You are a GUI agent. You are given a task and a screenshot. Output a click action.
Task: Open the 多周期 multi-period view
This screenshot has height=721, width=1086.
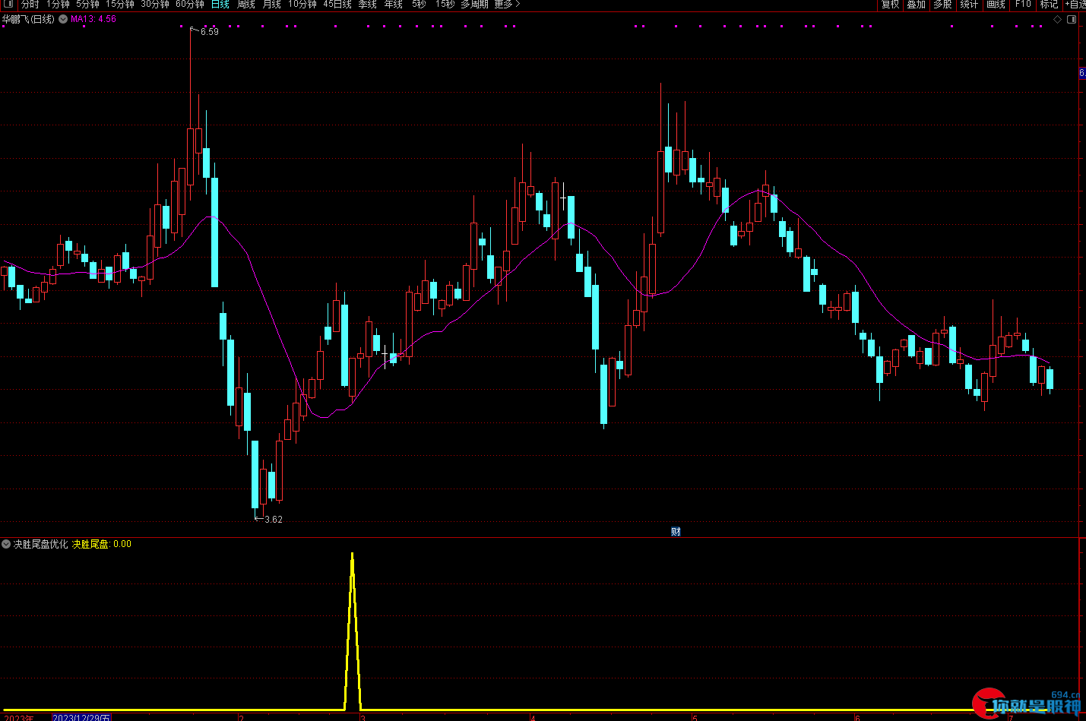click(475, 4)
